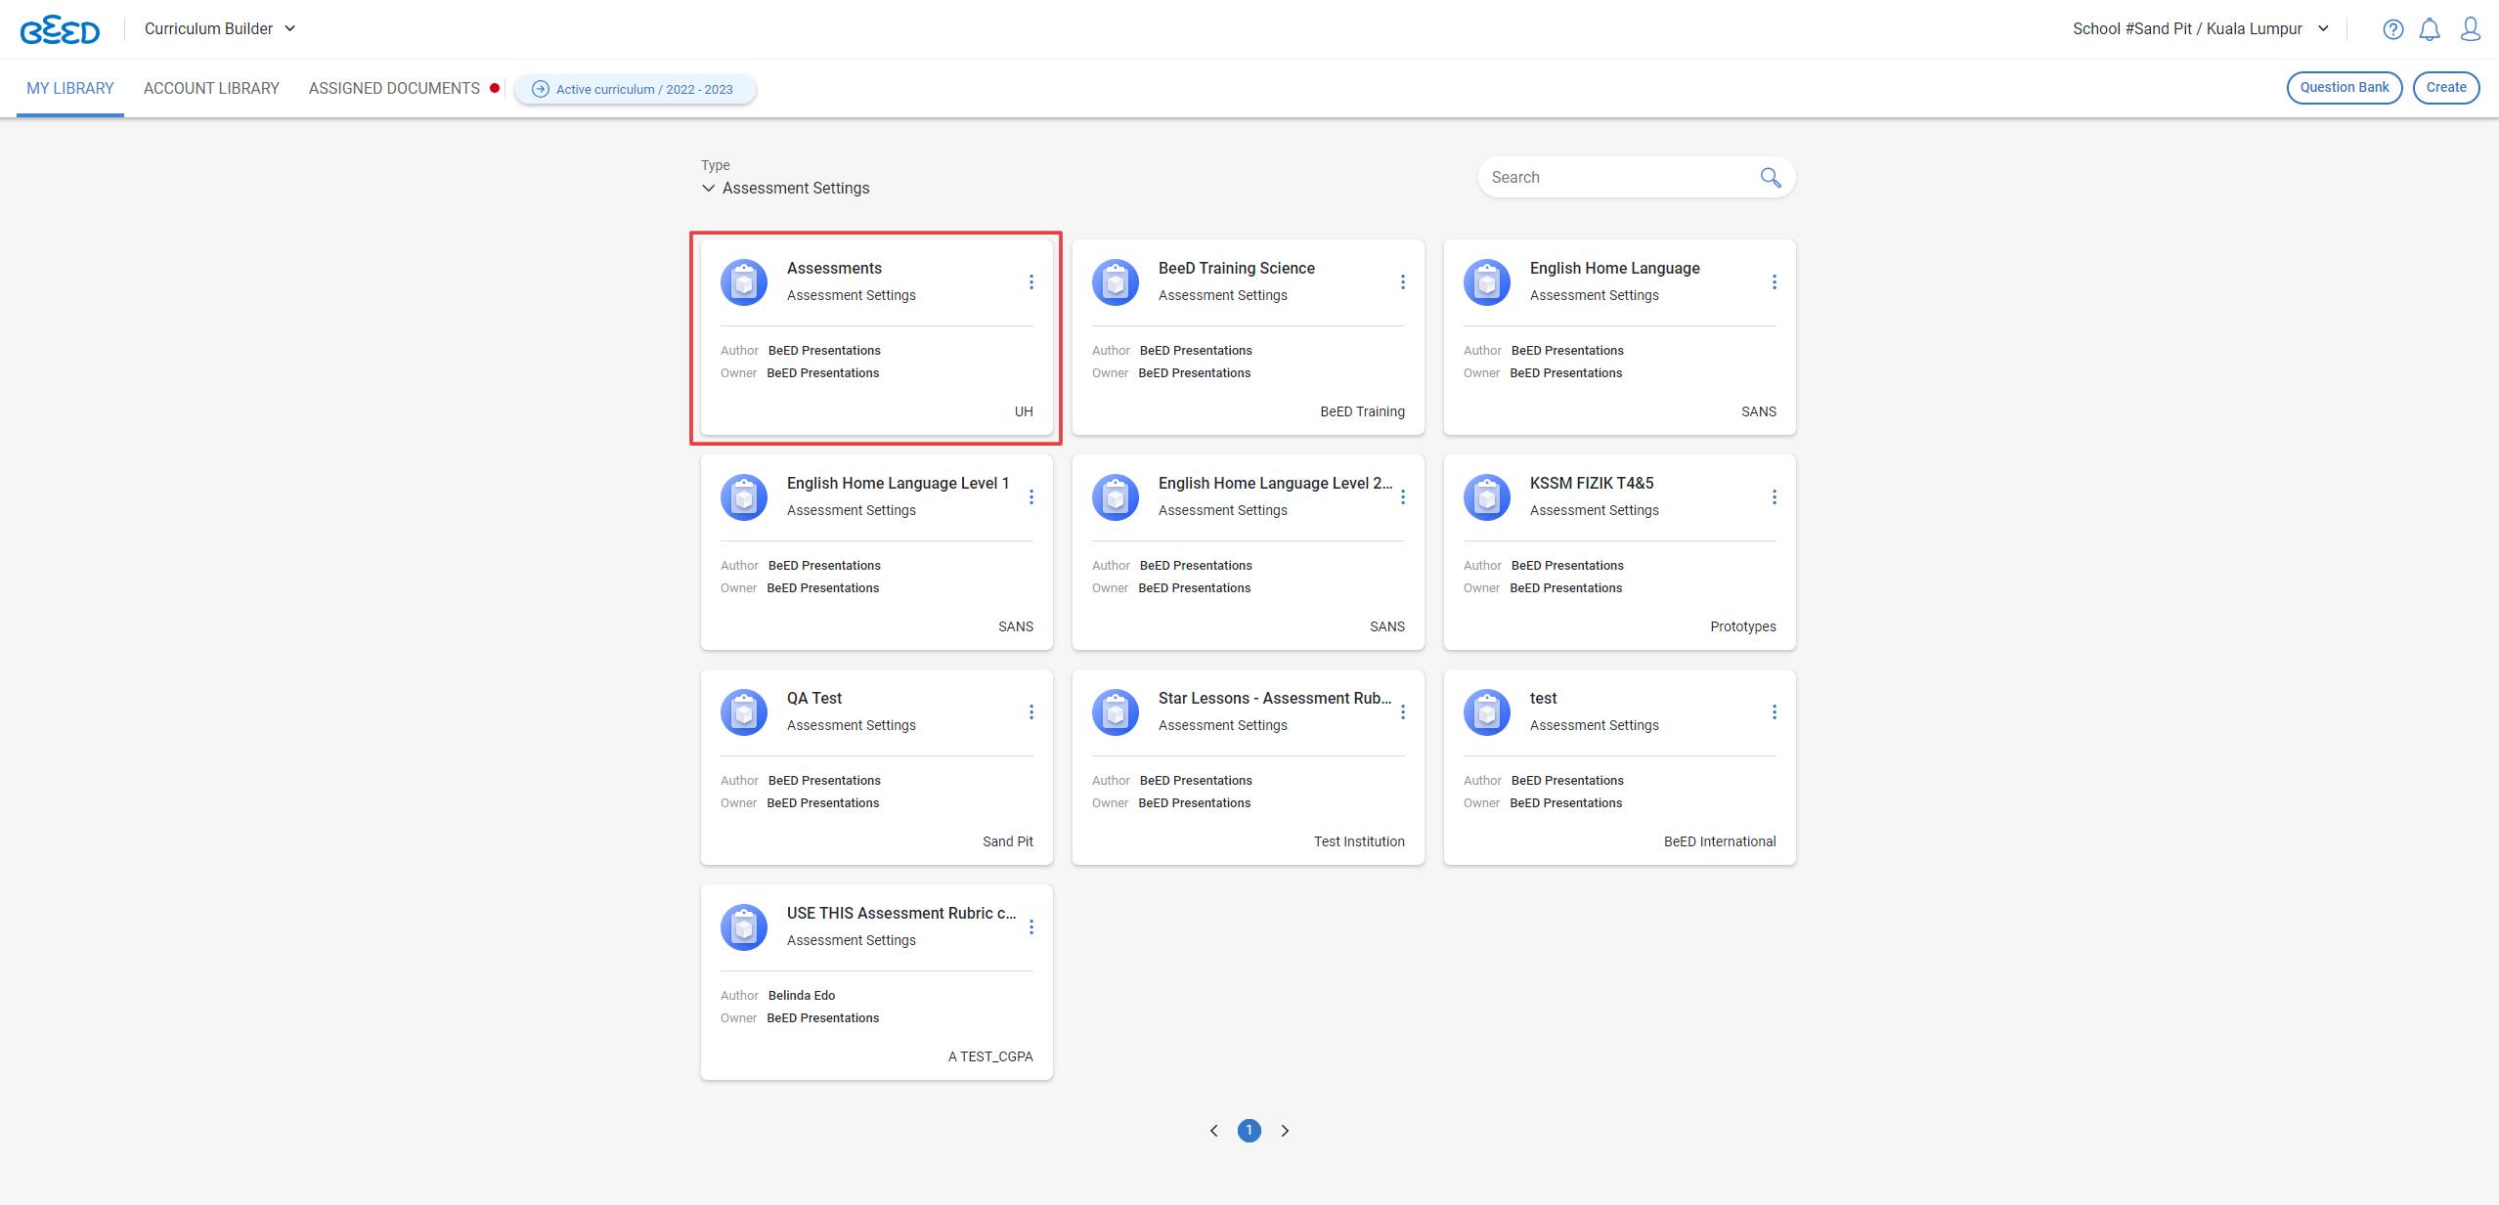Click the English Home Language clipboard icon

1487,282
